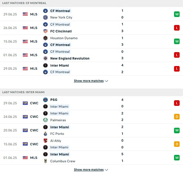Open the New England Revolution team link
183x174 pixels.
tap(70, 58)
